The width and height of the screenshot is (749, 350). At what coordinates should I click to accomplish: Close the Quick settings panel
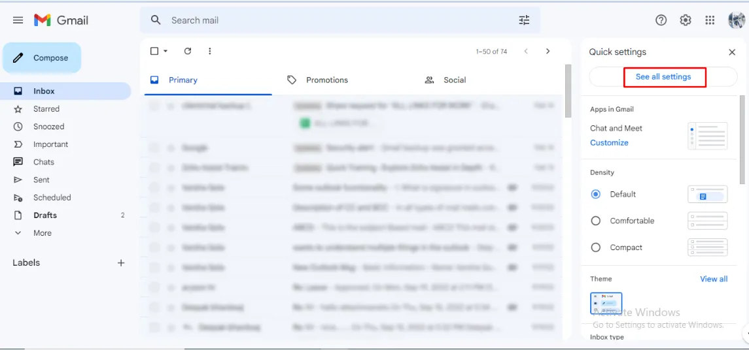point(732,52)
